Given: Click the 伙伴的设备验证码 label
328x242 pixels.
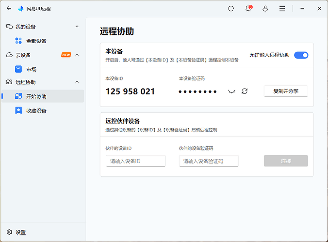Looking at the screenshot, I should point(196,148).
